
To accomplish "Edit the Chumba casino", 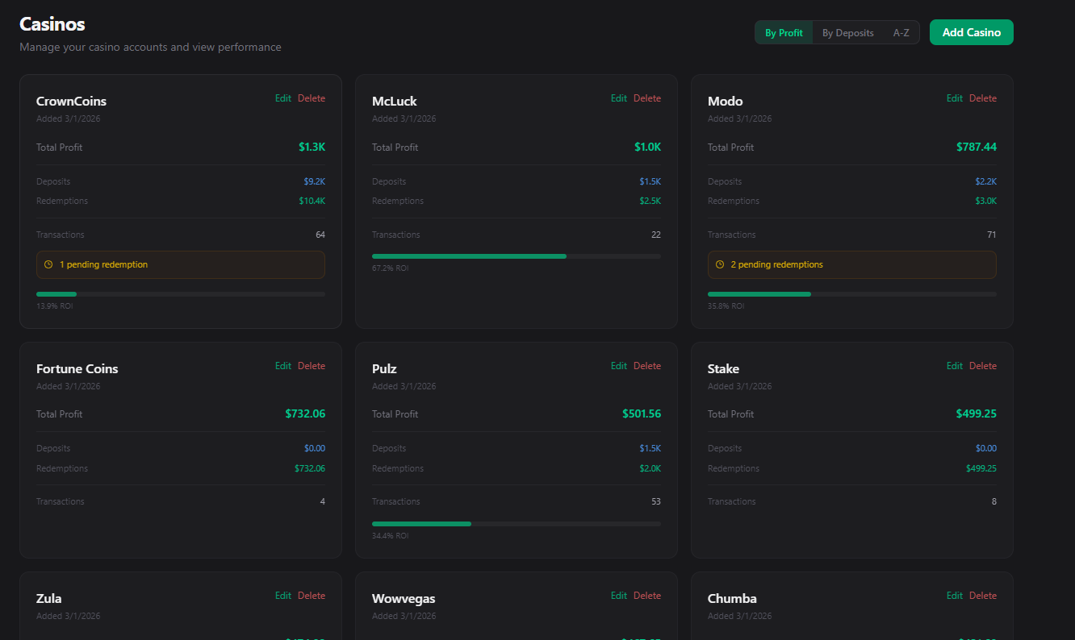I will (x=954, y=595).
